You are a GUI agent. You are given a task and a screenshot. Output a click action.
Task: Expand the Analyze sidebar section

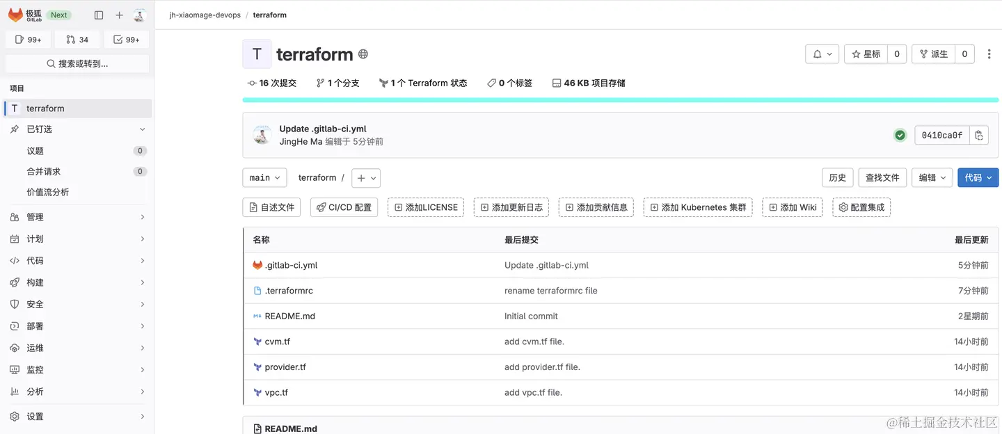(77, 392)
